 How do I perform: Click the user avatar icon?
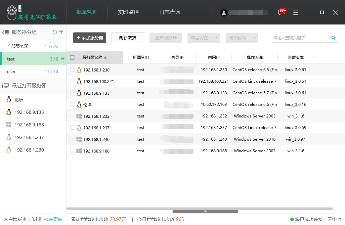(224, 13)
